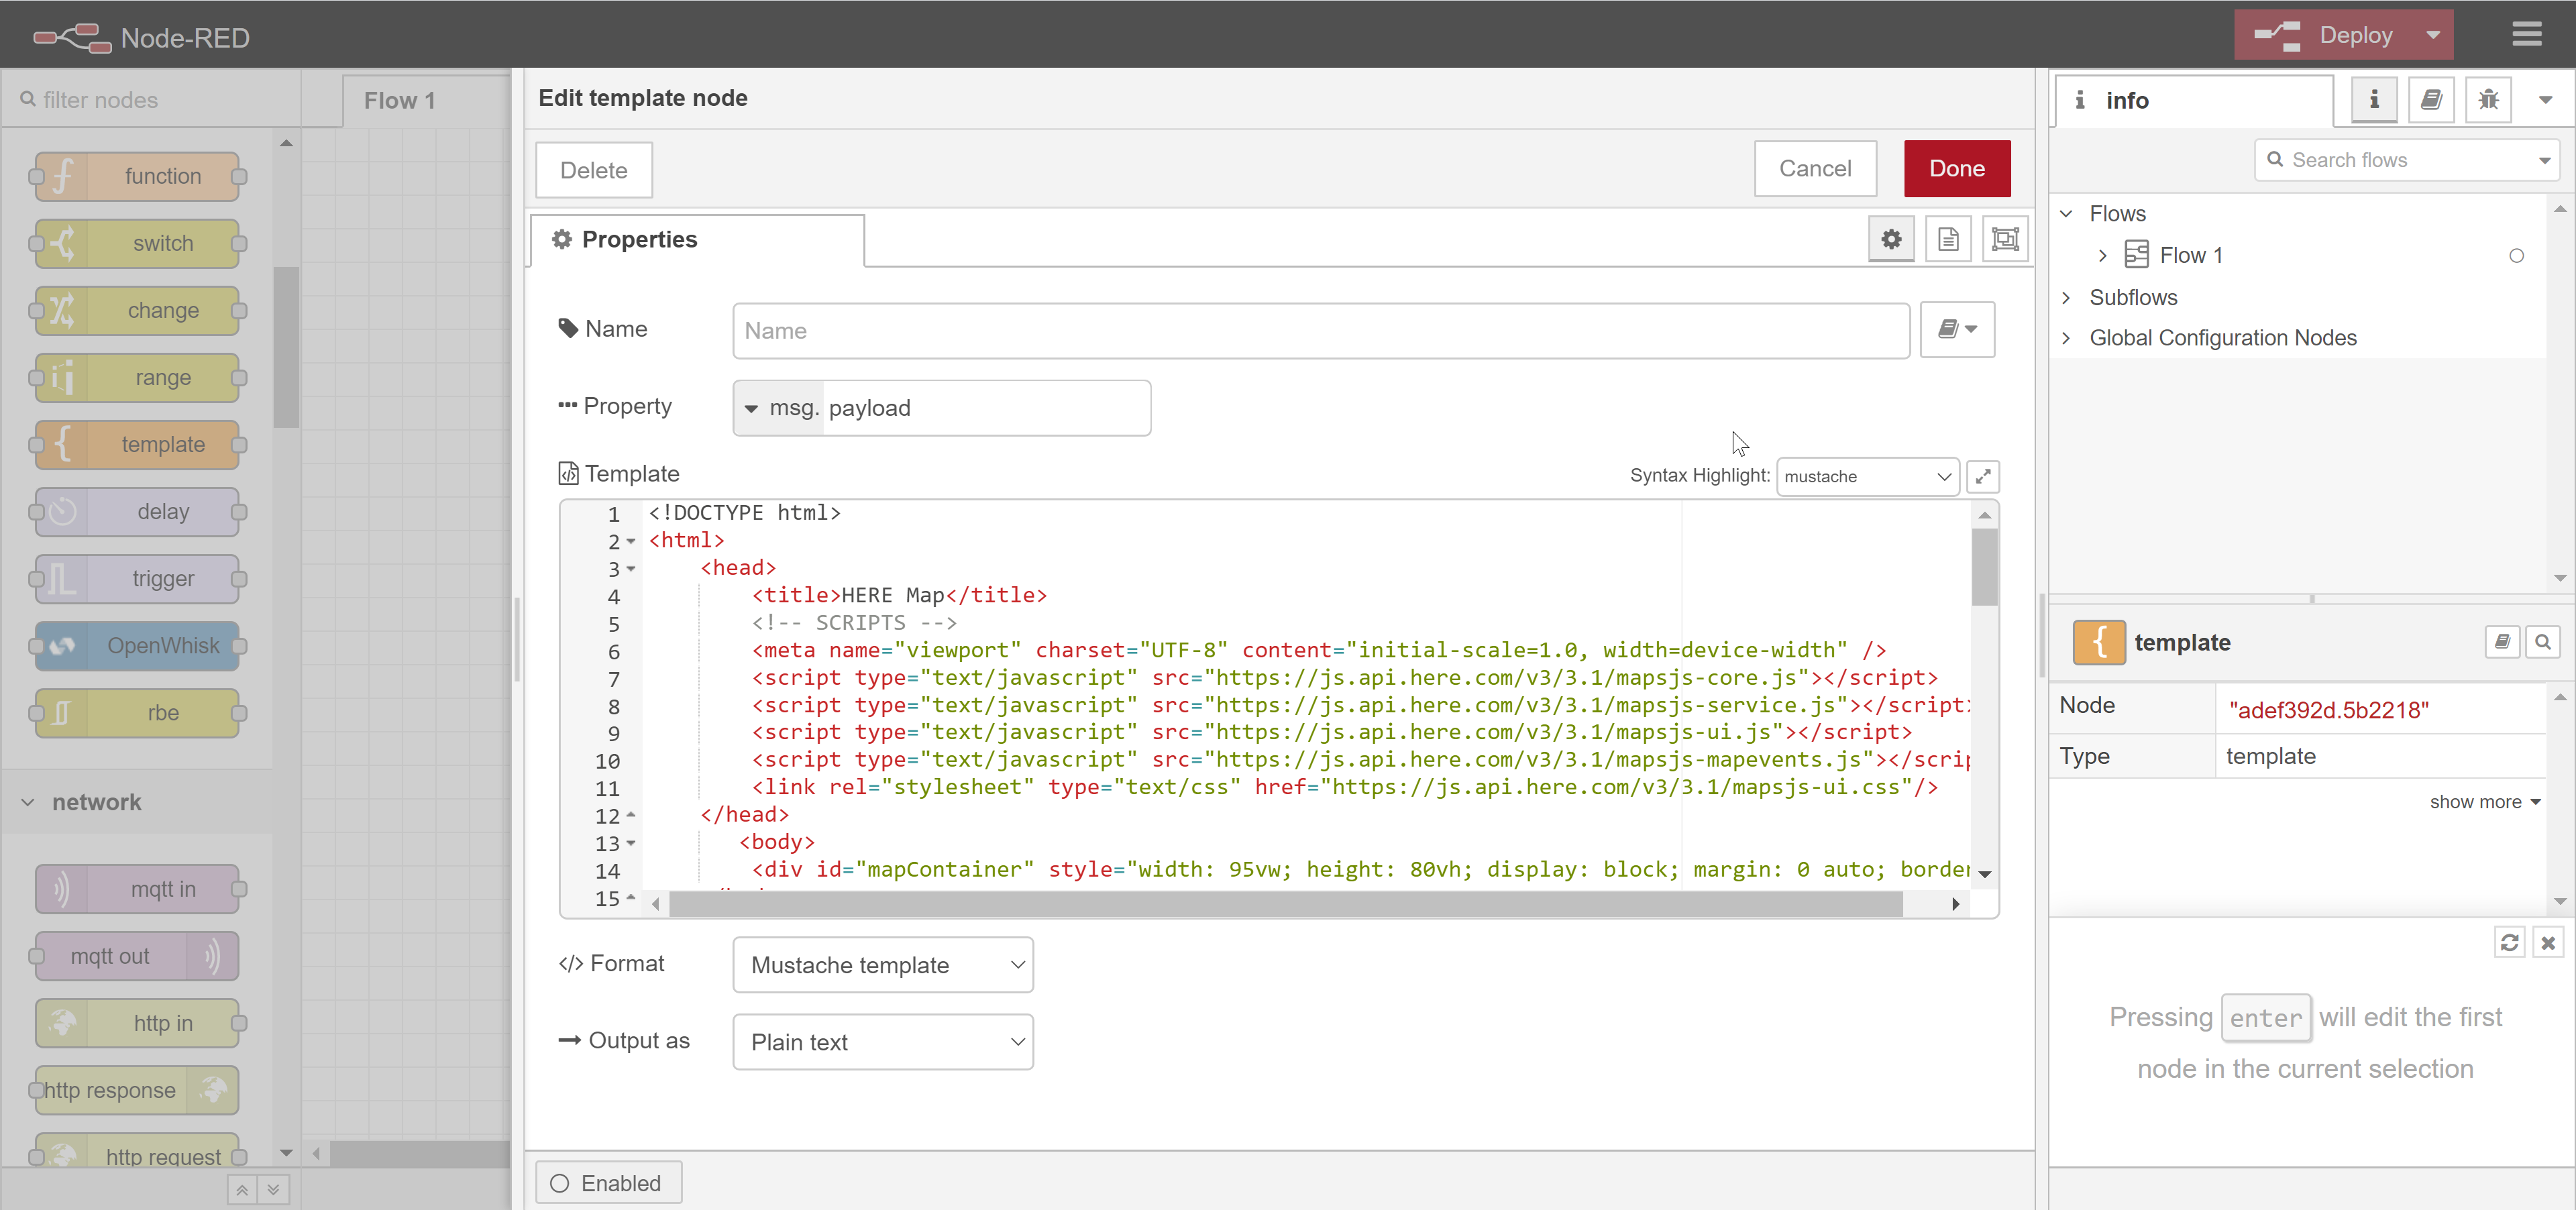The height and width of the screenshot is (1210, 2576).
Task: Fold the head tag on line 3
Action: pos(631,569)
